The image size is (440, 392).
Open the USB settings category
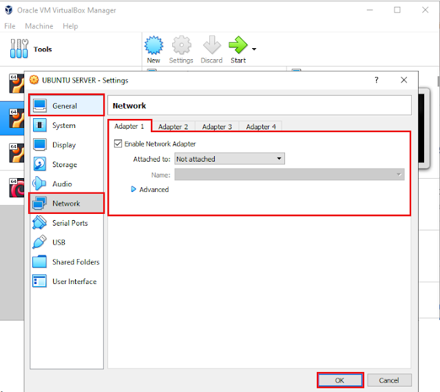tap(67, 242)
